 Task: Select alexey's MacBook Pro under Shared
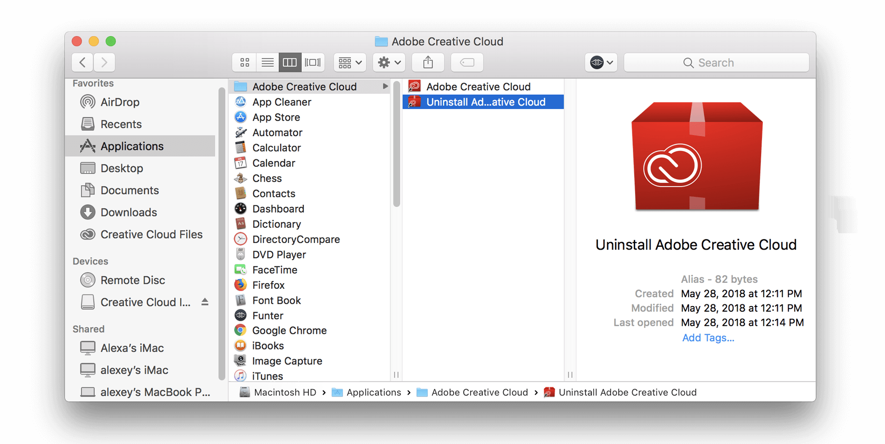click(x=140, y=392)
